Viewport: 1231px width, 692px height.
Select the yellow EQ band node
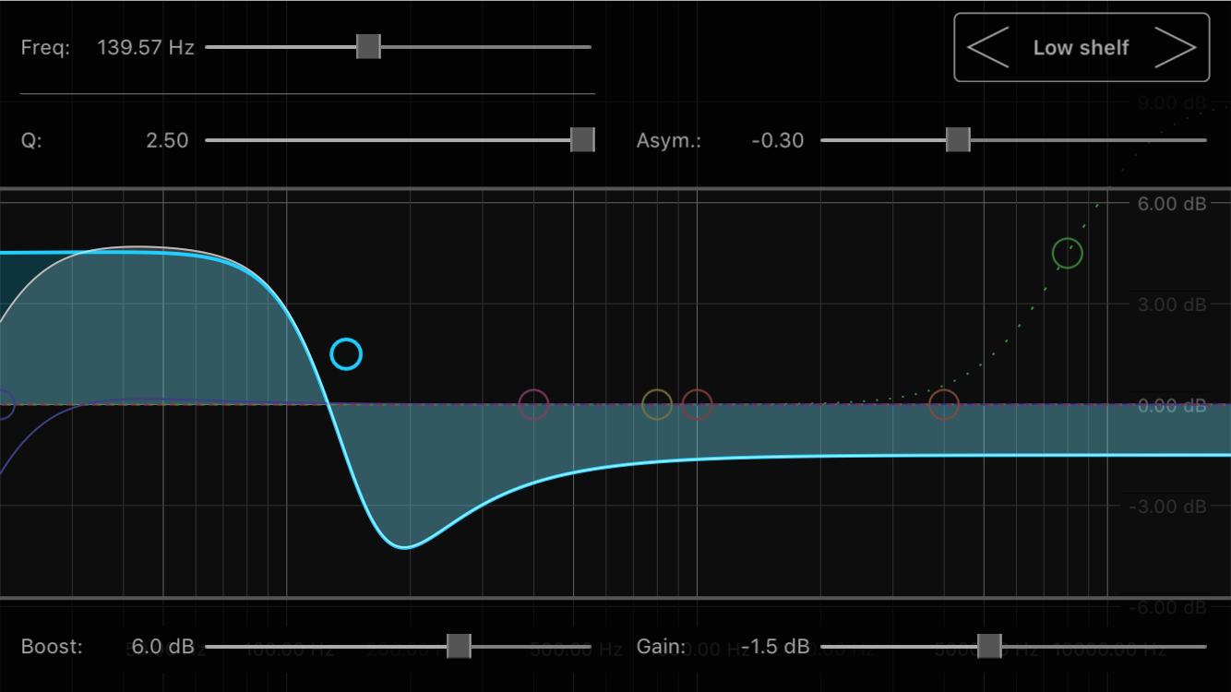click(657, 404)
